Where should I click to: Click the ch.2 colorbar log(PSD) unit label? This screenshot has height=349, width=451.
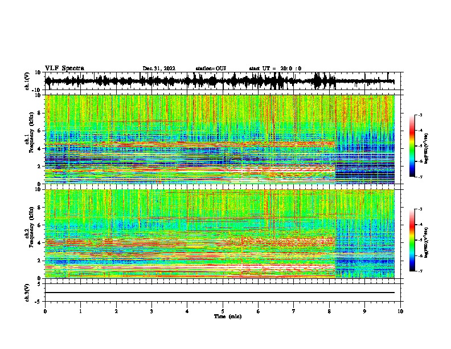pos(427,241)
